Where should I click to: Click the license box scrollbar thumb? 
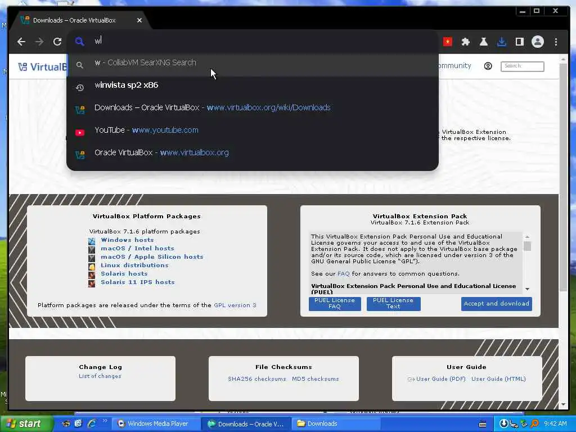(527, 246)
